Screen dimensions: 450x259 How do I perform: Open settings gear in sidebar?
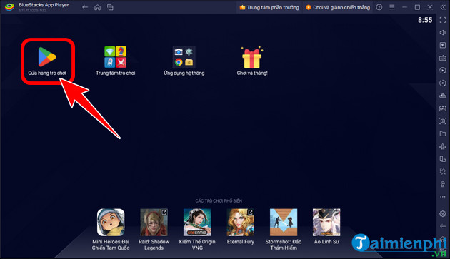(443, 213)
